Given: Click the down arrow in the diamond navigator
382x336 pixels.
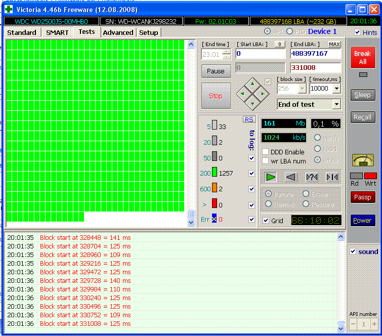Looking at the screenshot, I should coord(252,104).
